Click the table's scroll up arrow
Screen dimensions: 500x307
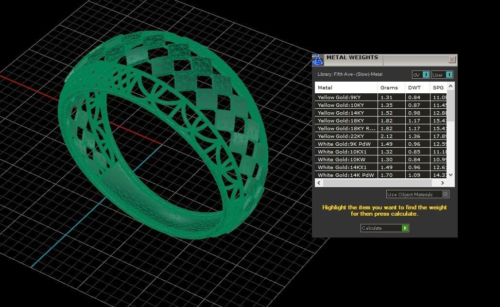(450, 86)
